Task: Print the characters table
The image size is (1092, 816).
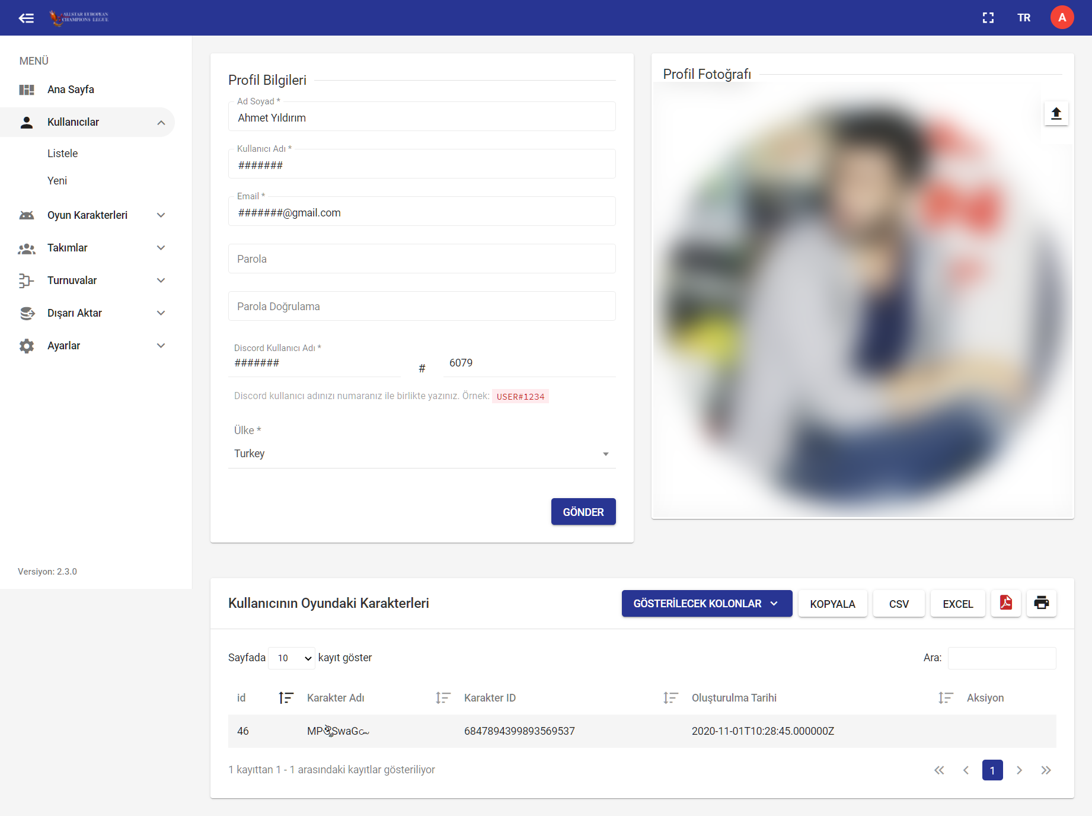Action: tap(1041, 603)
